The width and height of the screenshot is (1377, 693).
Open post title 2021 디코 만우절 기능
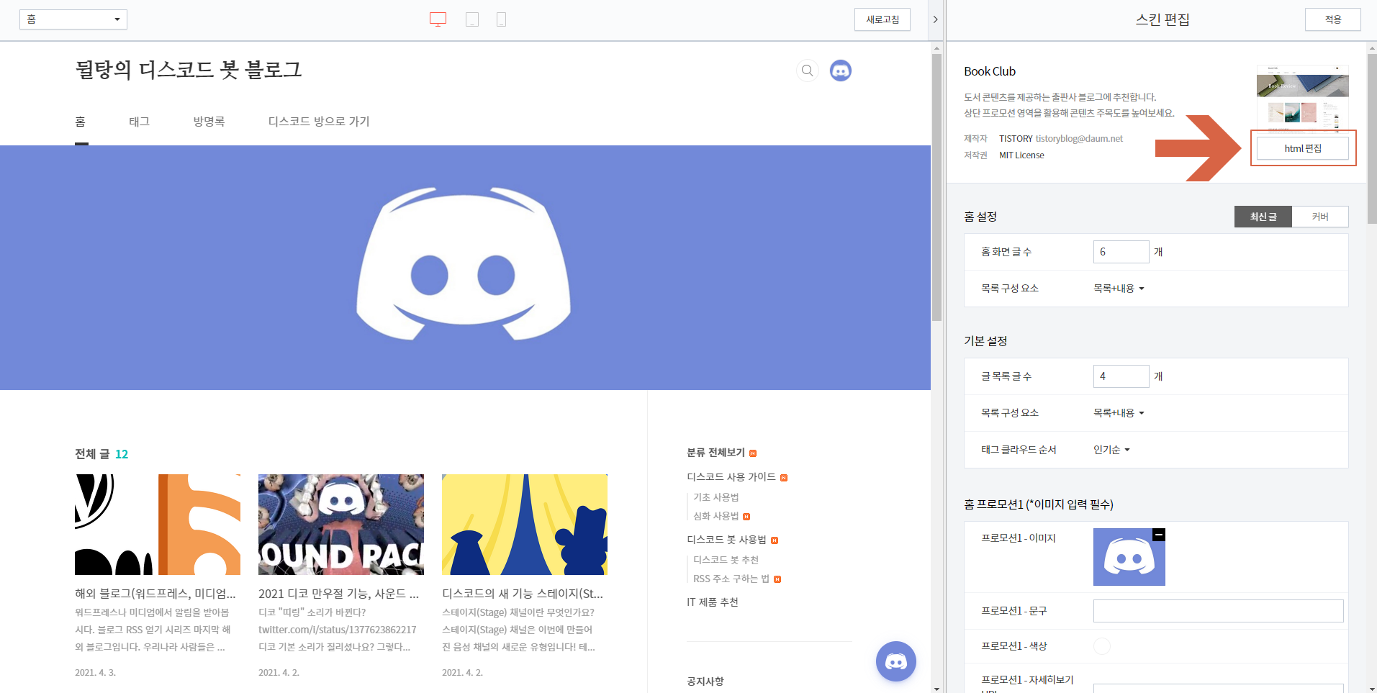point(338,594)
